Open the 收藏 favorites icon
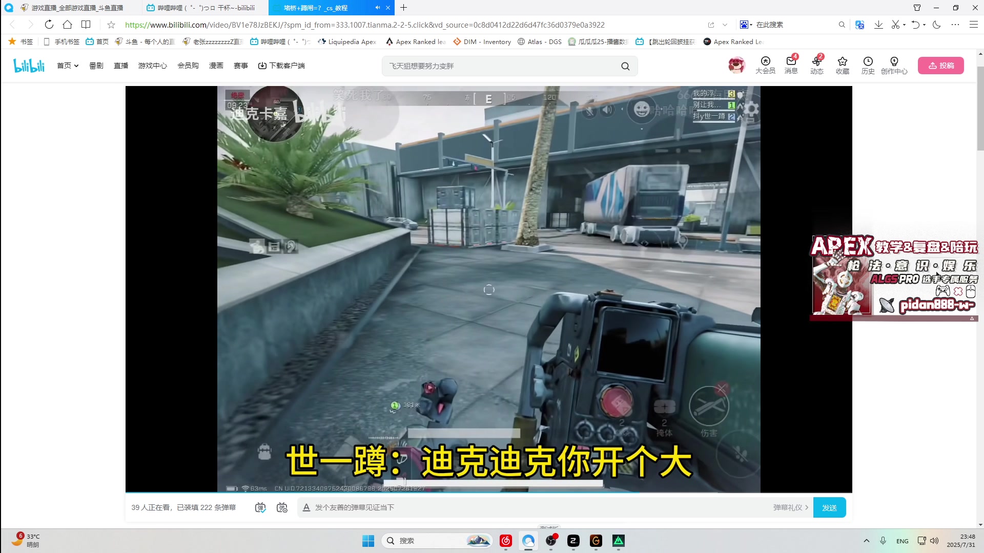 (x=843, y=66)
